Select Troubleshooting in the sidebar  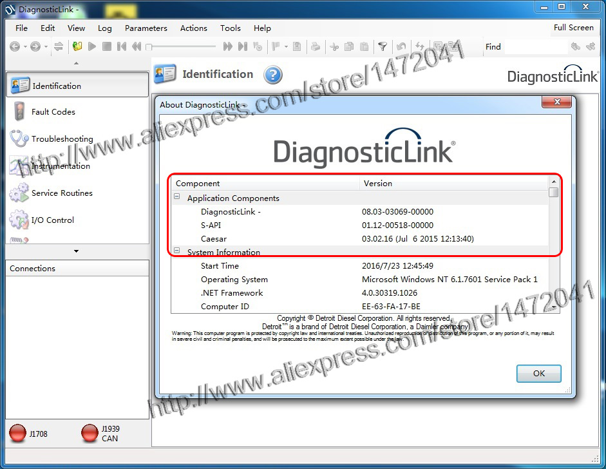[x=62, y=139]
